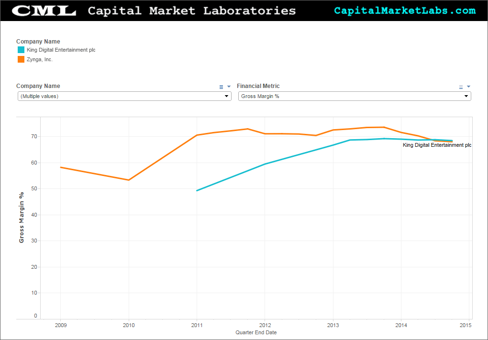Image resolution: width=488 pixels, height=340 pixels.
Task: Click the 30 y-axis tick label
Action: 34,241
